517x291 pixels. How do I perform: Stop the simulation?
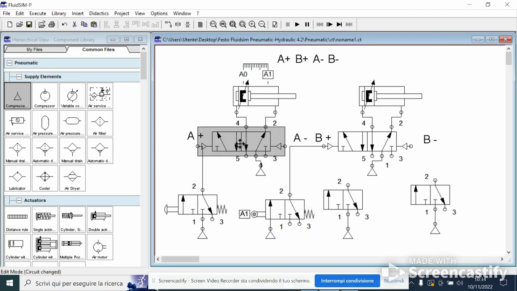tap(288, 25)
